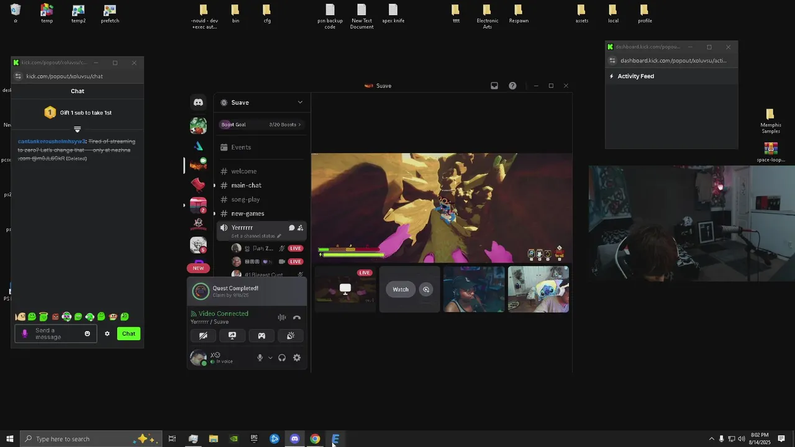
Task: Select the space-loop archive on desktop
Action: 770,153
